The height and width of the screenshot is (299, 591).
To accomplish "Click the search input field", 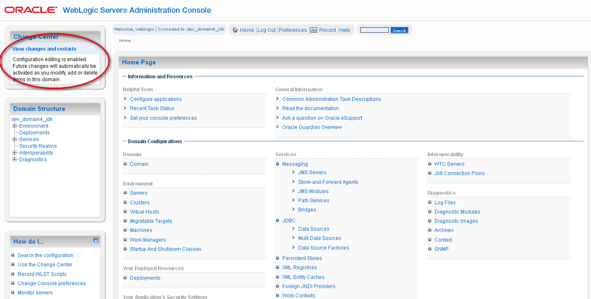I will tap(375, 30).
